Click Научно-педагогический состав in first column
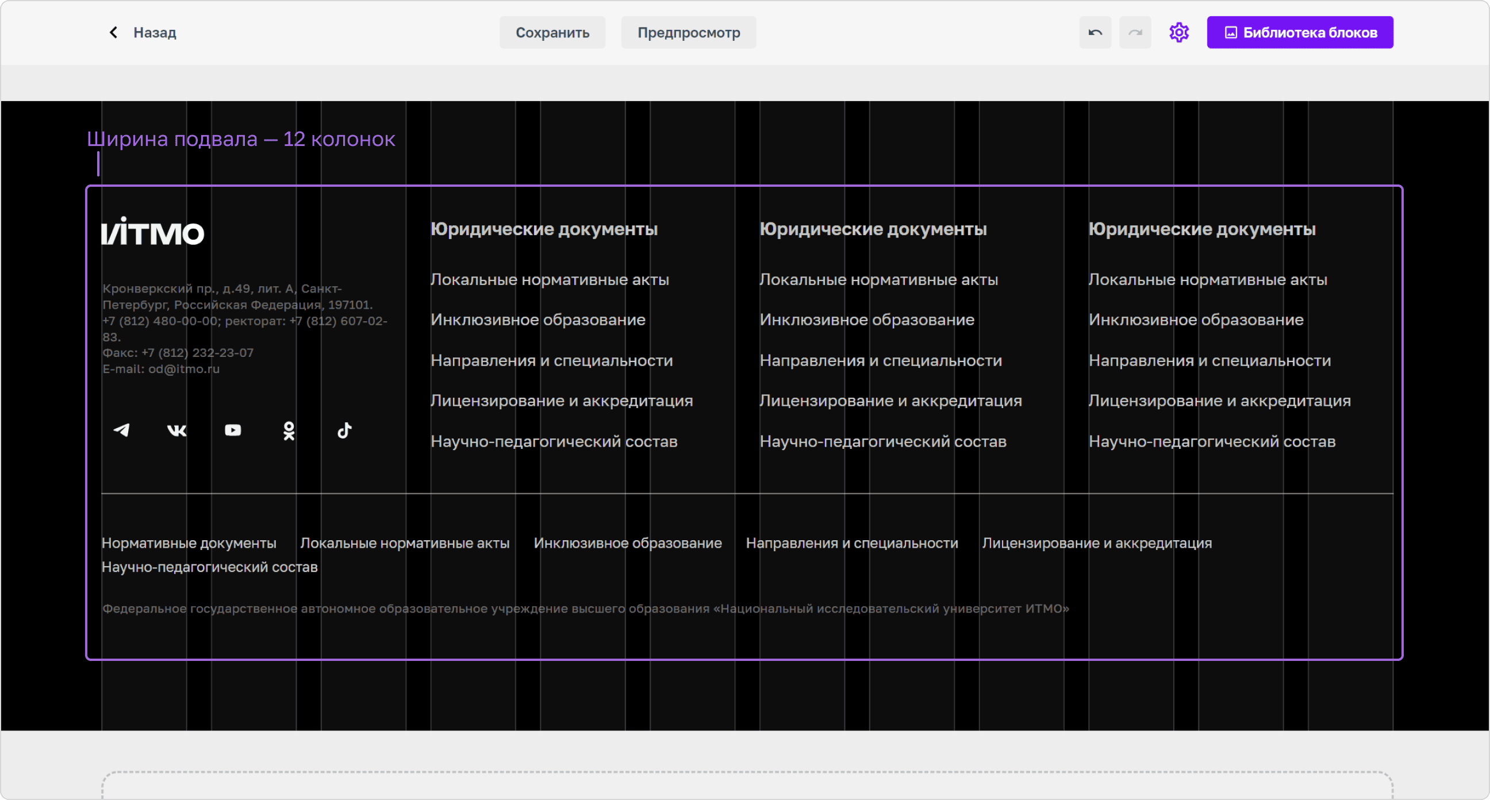The width and height of the screenshot is (1490, 800). (554, 442)
